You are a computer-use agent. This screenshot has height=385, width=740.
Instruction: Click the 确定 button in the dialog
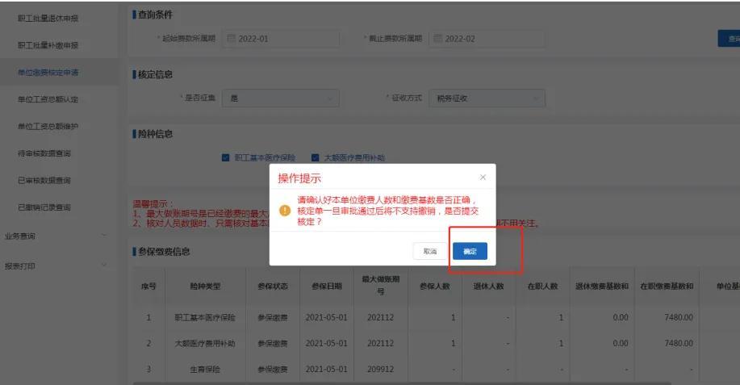pyautogui.click(x=470, y=252)
